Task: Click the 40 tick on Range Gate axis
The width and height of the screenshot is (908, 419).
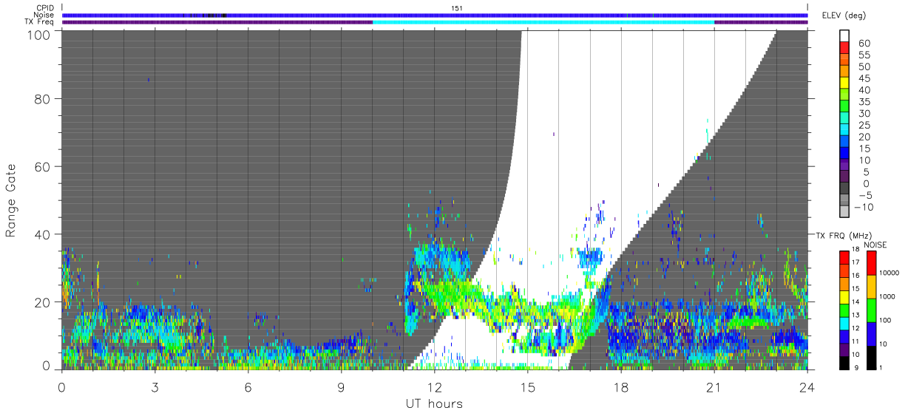Action: coord(42,234)
